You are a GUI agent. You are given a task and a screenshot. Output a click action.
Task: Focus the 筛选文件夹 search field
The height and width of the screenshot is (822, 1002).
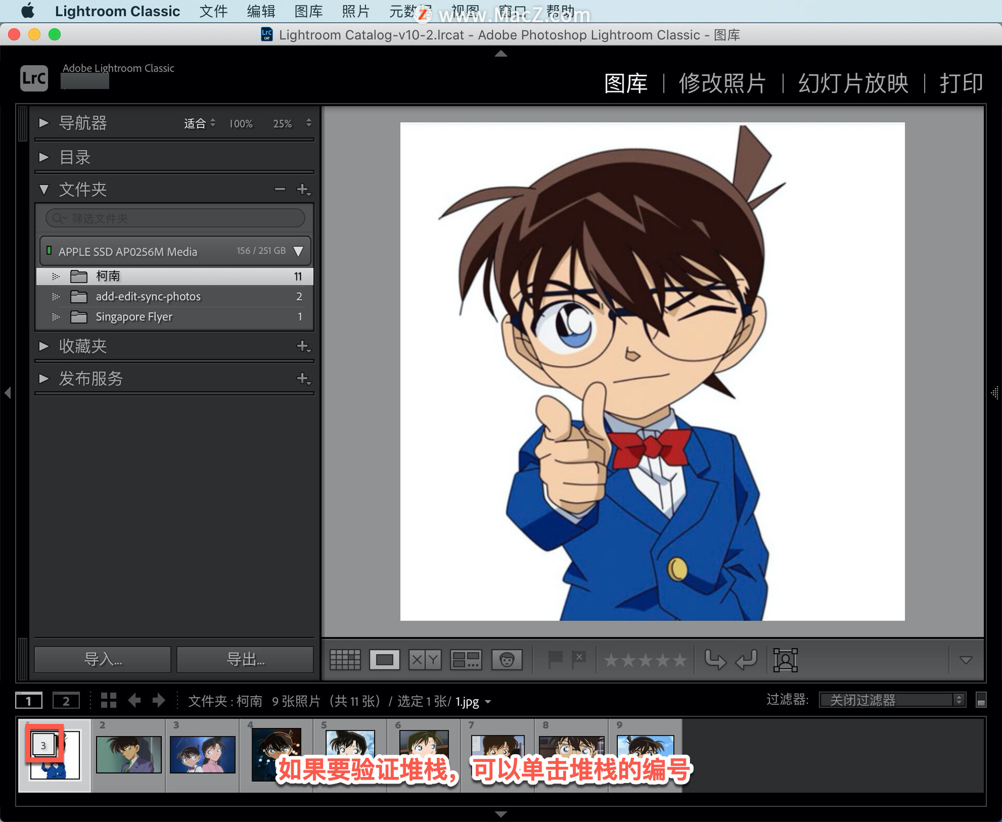(175, 218)
